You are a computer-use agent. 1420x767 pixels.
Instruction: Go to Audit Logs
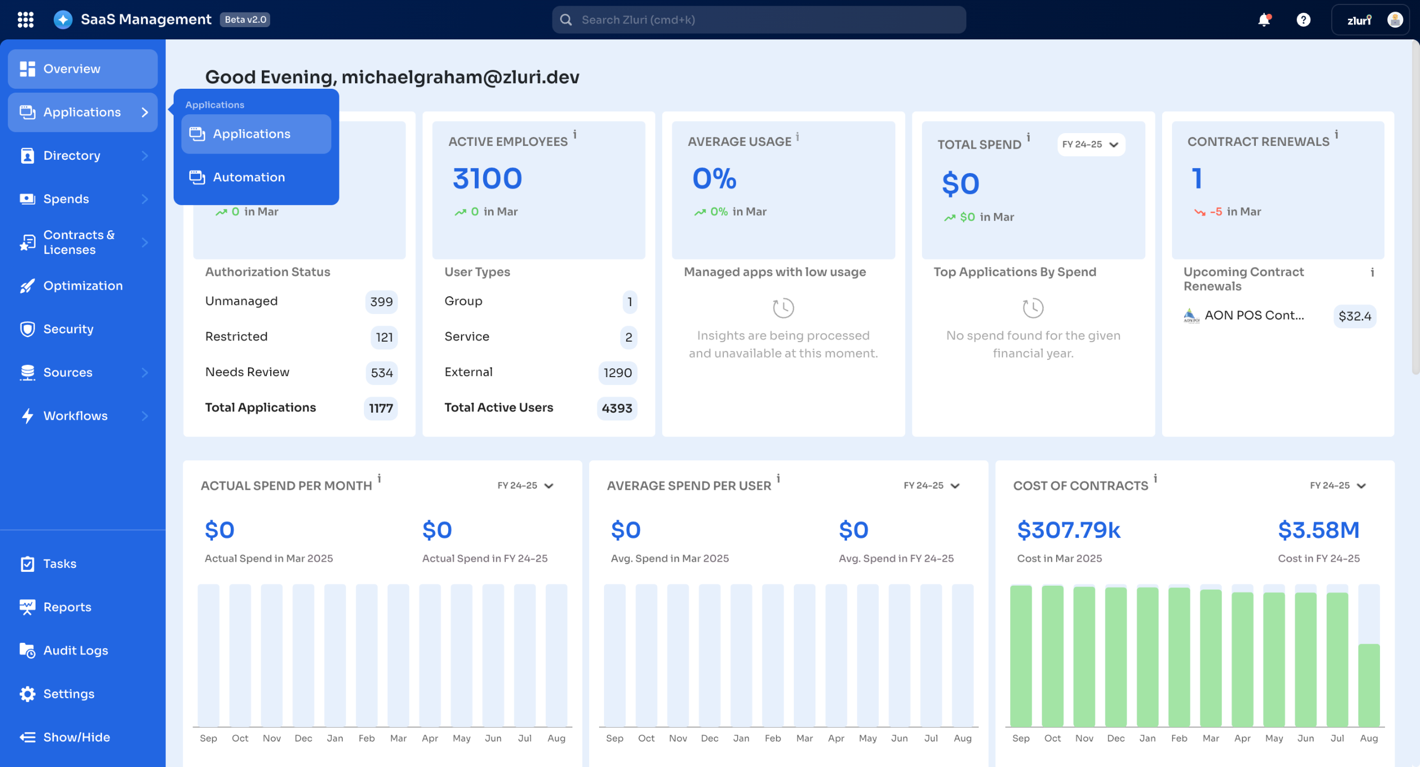point(75,650)
